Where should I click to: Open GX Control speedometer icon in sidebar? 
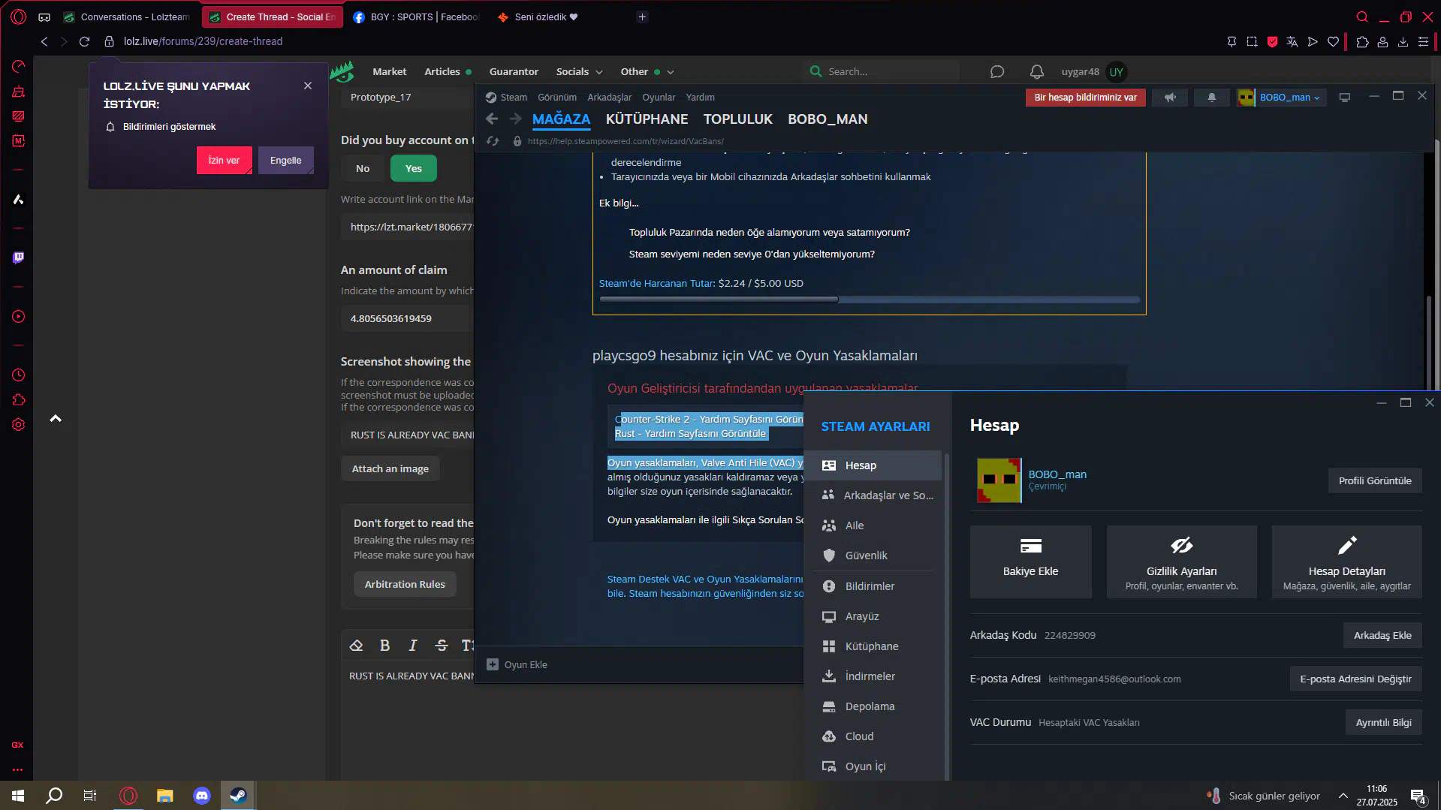[19, 67]
